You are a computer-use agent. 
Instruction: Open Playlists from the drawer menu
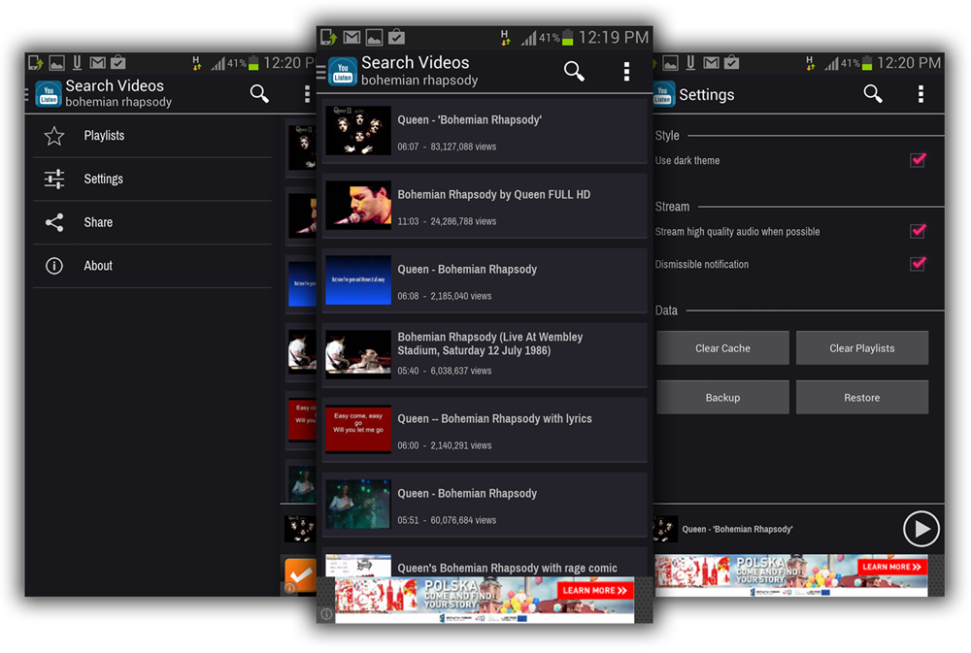(x=152, y=136)
